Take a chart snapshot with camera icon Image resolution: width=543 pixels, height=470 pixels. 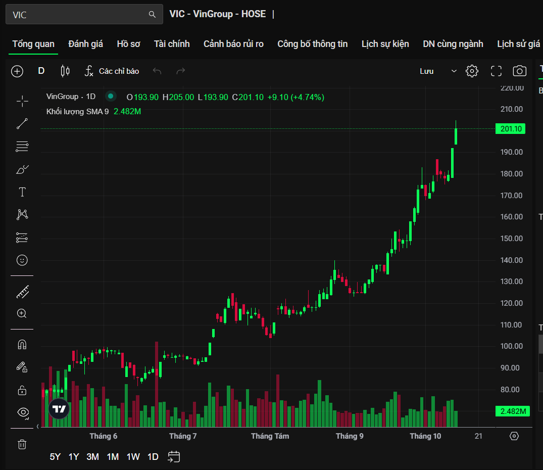[519, 71]
